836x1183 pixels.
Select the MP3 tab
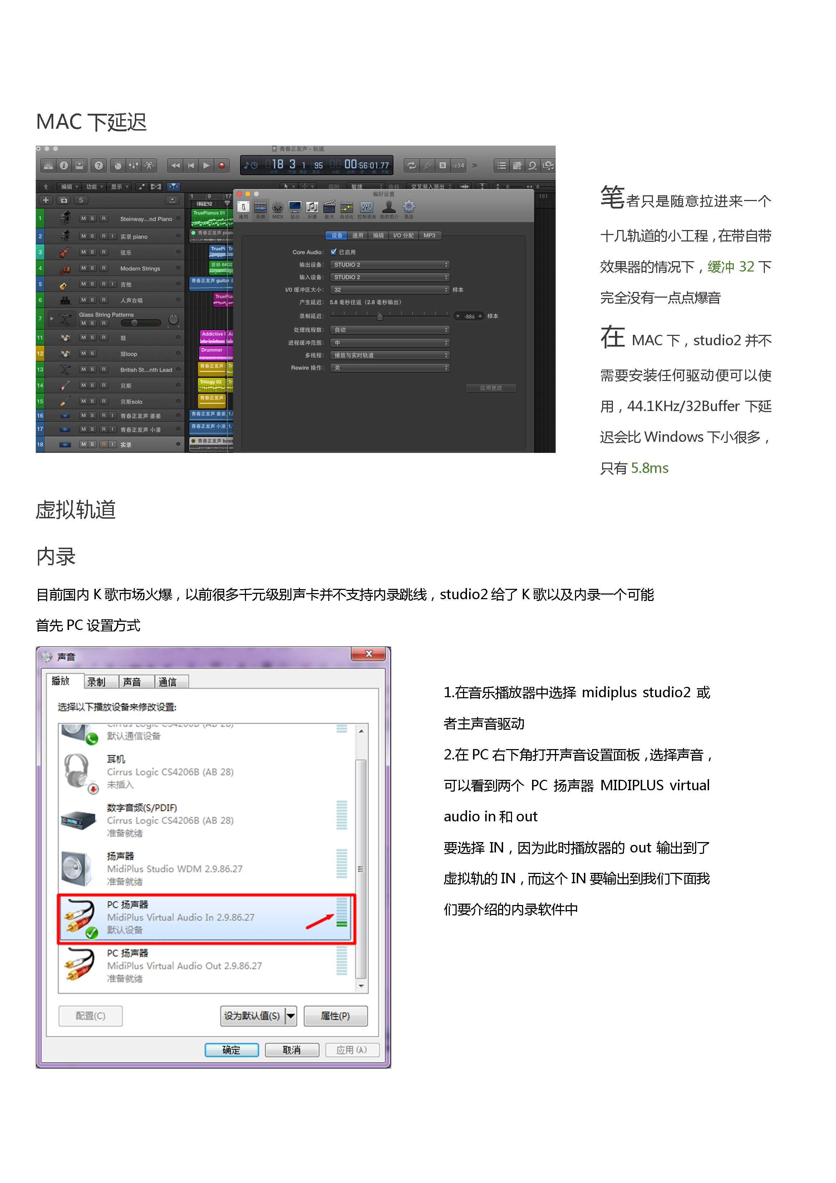click(x=429, y=235)
